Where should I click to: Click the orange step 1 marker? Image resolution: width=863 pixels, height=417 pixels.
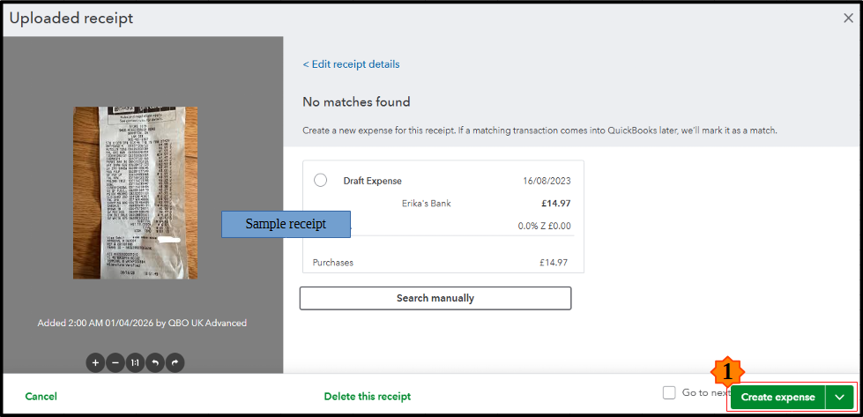point(727,371)
